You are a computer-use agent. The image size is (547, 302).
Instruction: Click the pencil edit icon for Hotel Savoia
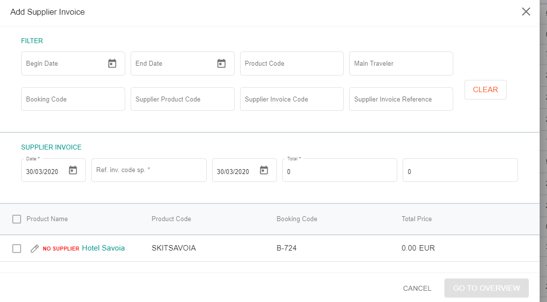click(34, 249)
